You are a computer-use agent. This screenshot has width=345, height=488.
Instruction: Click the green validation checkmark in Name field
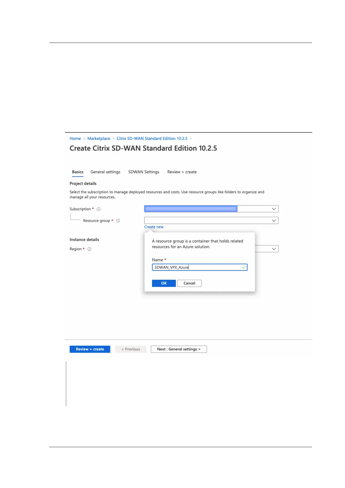coord(244,267)
